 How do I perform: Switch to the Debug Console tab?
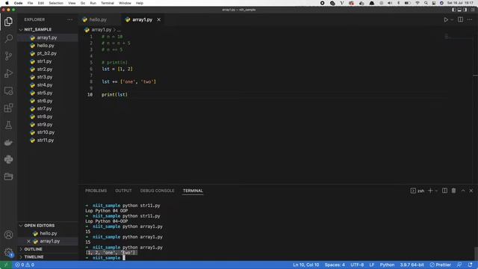(x=158, y=191)
